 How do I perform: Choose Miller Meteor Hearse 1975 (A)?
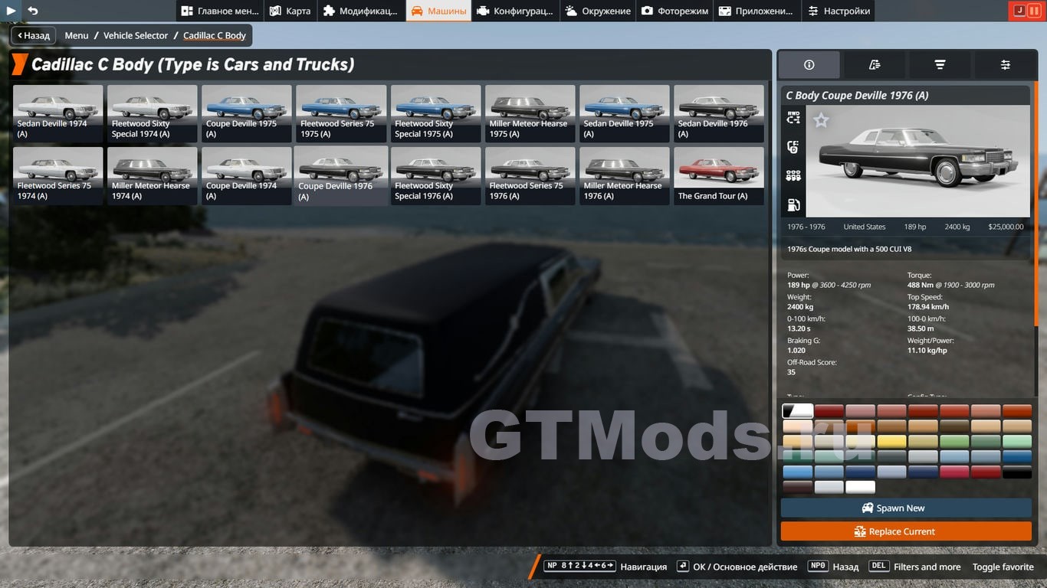click(530, 113)
